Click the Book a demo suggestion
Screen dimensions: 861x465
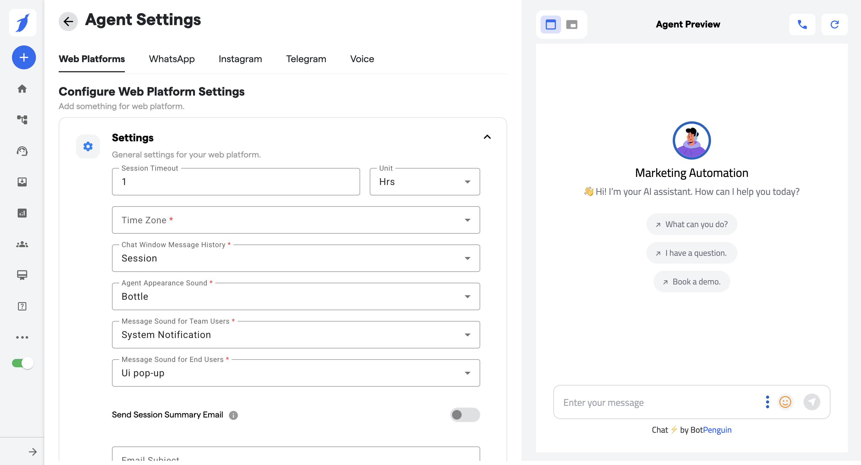pos(691,282)
